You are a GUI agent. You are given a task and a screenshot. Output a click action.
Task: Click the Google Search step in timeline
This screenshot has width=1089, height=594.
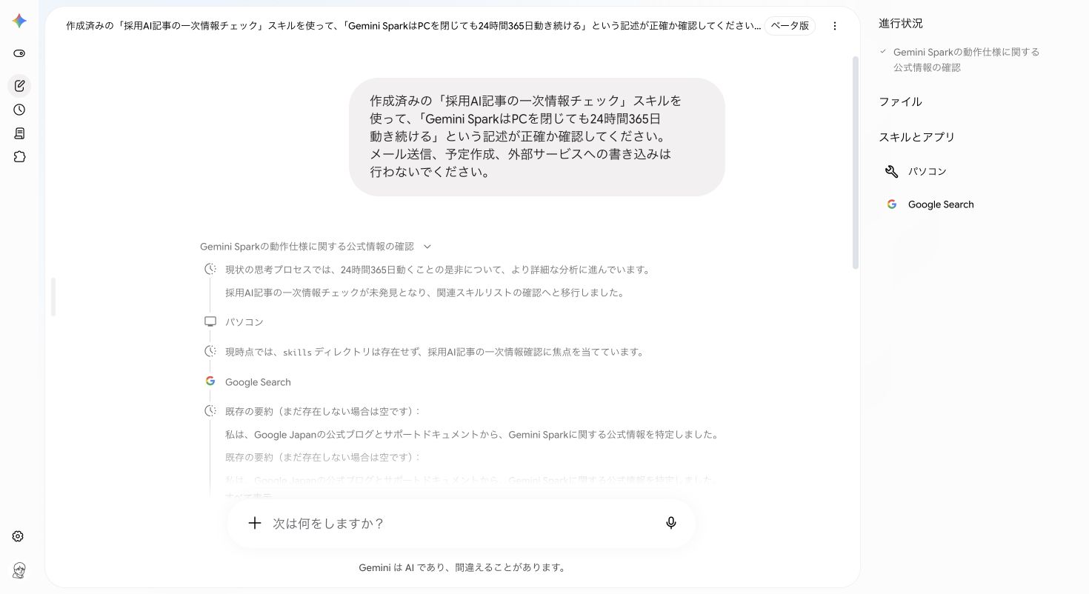258,382
